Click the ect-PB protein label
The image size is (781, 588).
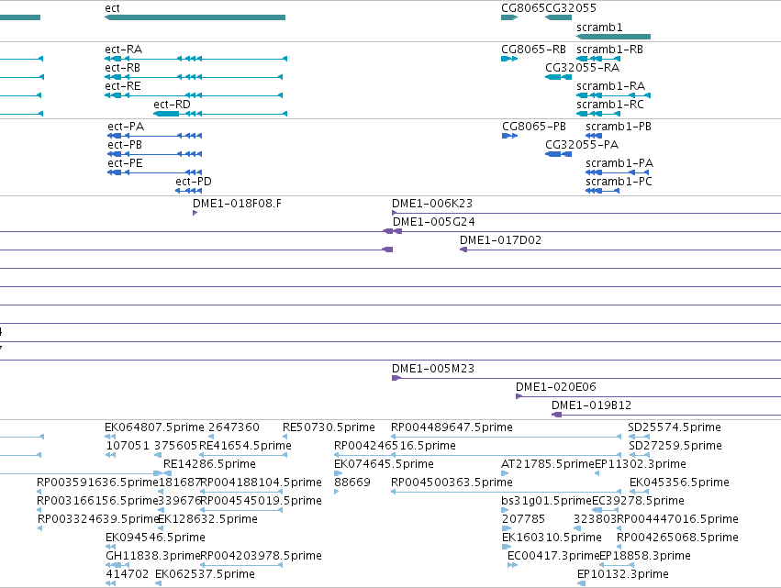[x=125, y=145]
